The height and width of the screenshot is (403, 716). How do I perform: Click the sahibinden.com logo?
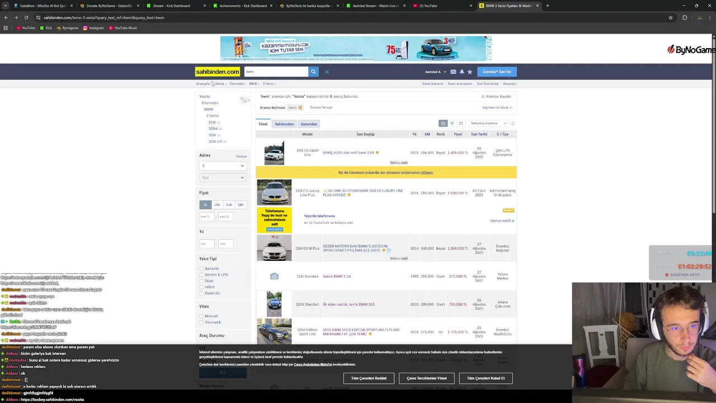pos(218,72)
